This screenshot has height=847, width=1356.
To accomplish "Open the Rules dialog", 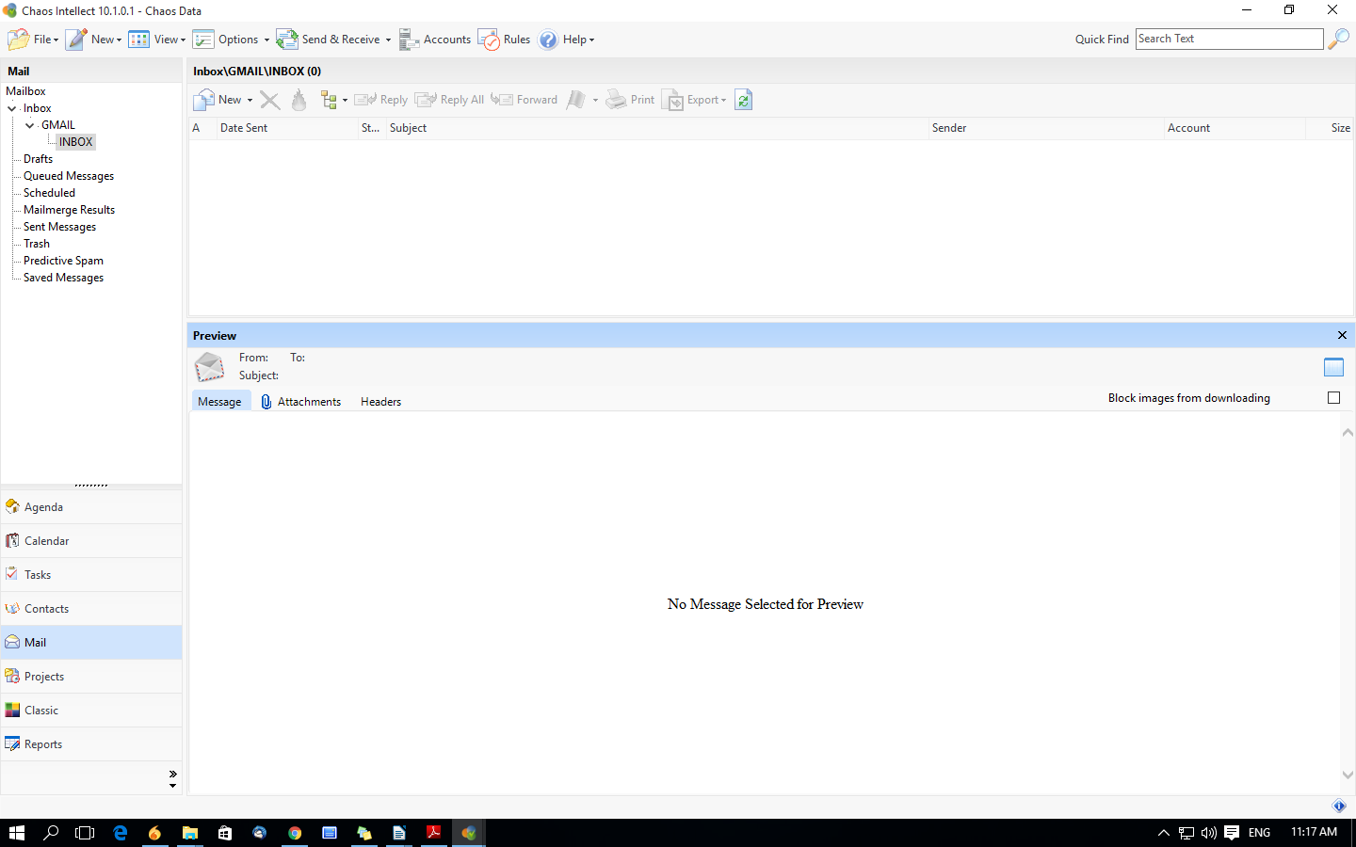I will 505,40.
